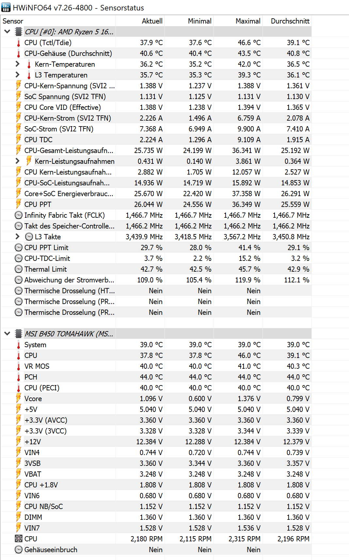Click the thermometer icon beside VR MOS
Screen dimensions: 349x560
(19, 366)
